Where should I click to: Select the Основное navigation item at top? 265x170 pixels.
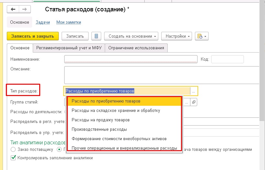click(x=19, y=22)
